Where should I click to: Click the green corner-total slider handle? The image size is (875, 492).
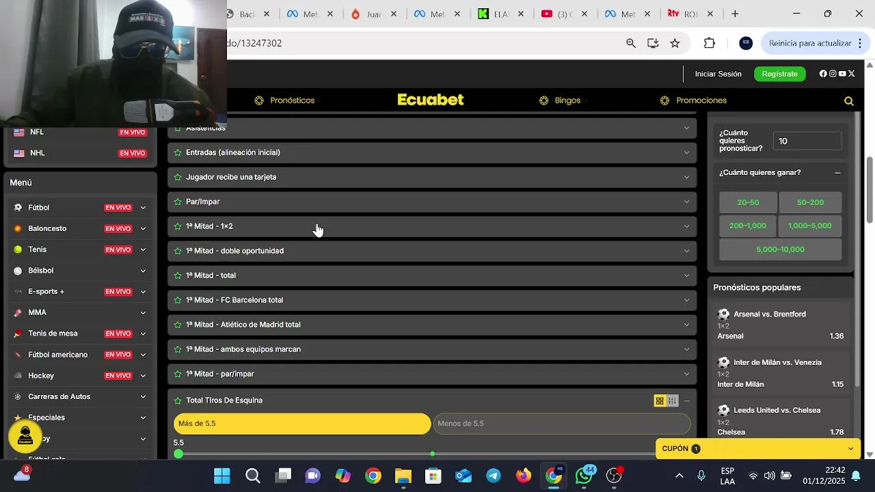(x=178, y=454)
